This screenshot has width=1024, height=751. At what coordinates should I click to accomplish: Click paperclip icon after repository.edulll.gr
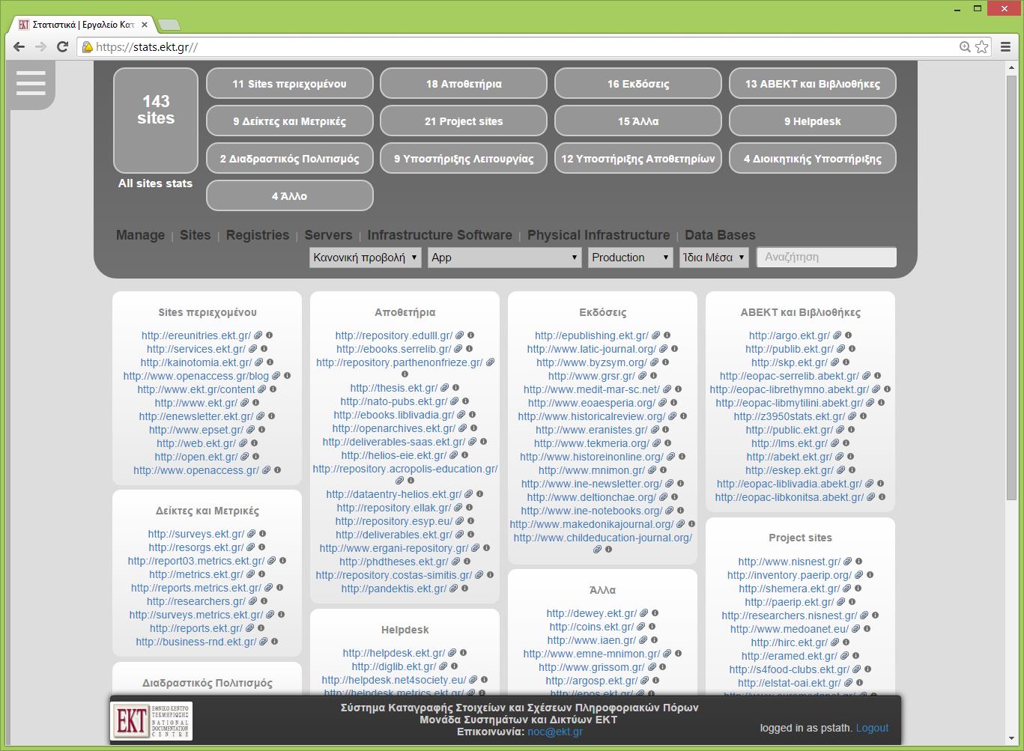[459, 335]
